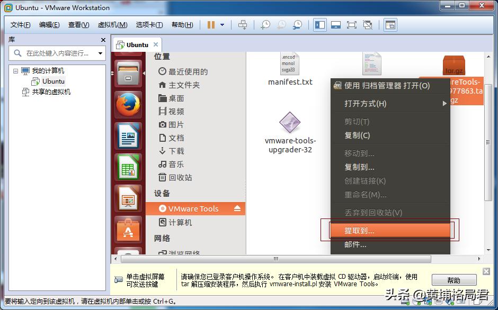Click the horizontal scrollbar below the guest screen
Image resolution: width=498 pixels, height=310 pixels.
tap(275, 259)
